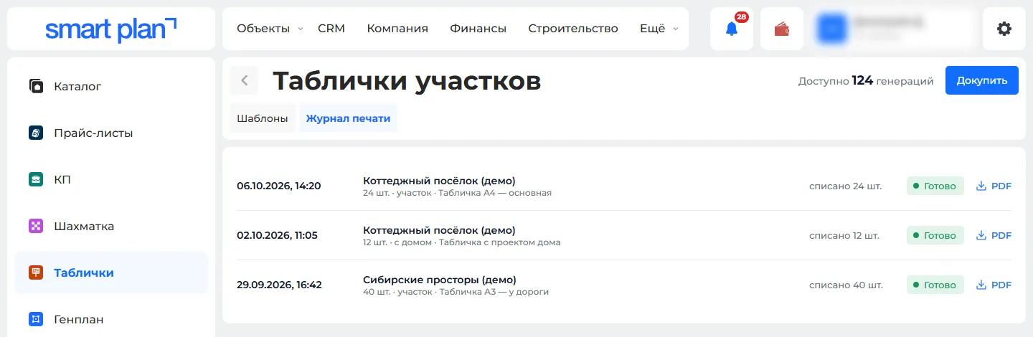Click the date 29.09.2026, 16:42
Image resolution: width=1033 pixels, height=337 pixels.
tap(279, 285)
